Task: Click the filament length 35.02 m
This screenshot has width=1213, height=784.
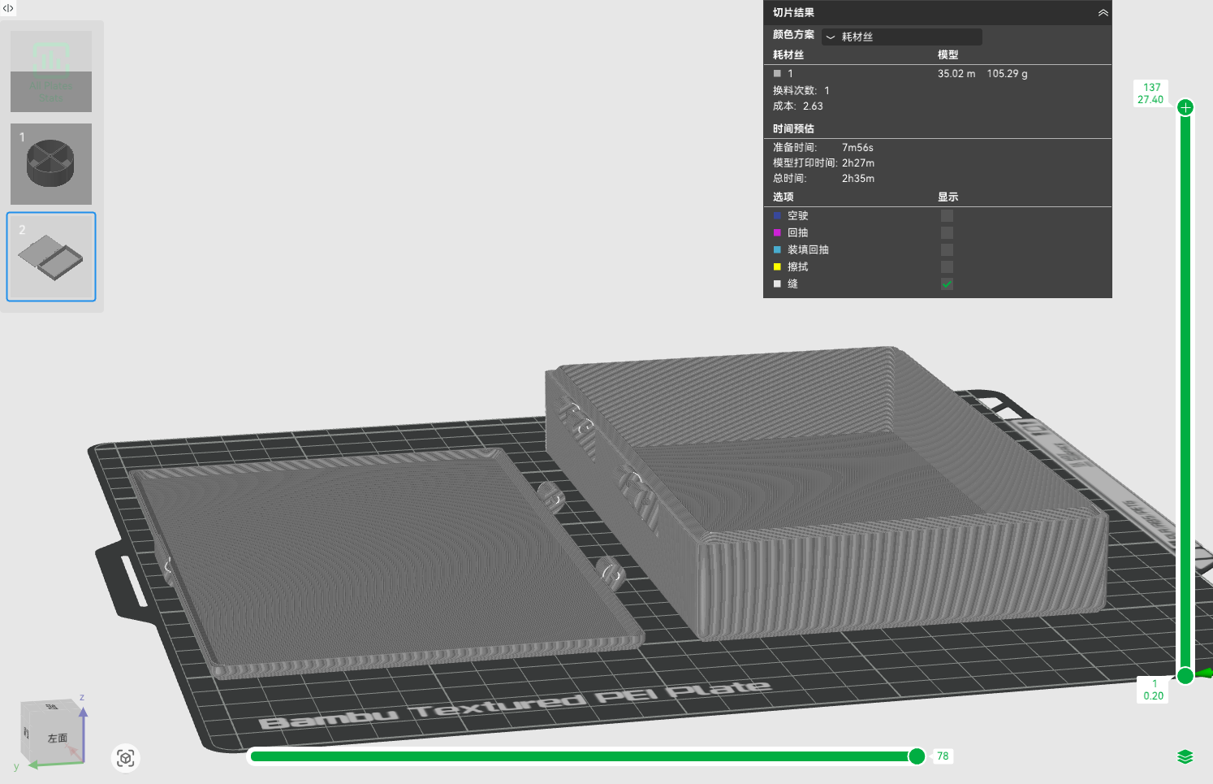Action: tap(956, 74)
